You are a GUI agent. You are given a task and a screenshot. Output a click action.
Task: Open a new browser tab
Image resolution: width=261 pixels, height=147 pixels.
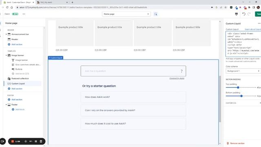pos(72,2)
